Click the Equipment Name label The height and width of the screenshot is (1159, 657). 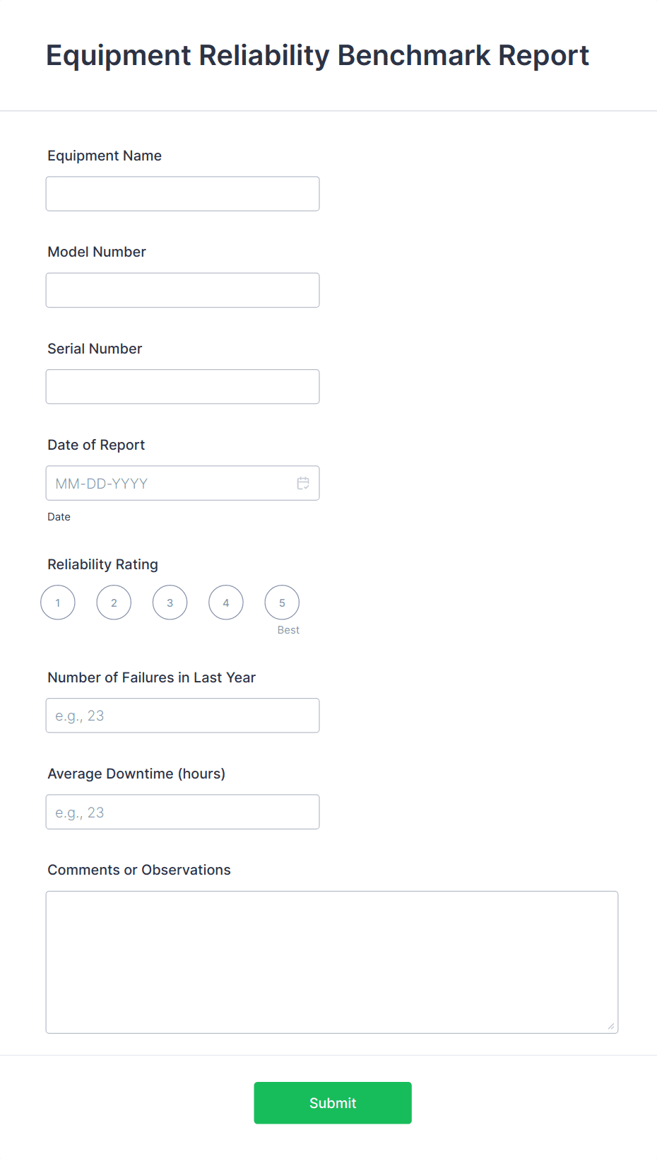point(104,156)
